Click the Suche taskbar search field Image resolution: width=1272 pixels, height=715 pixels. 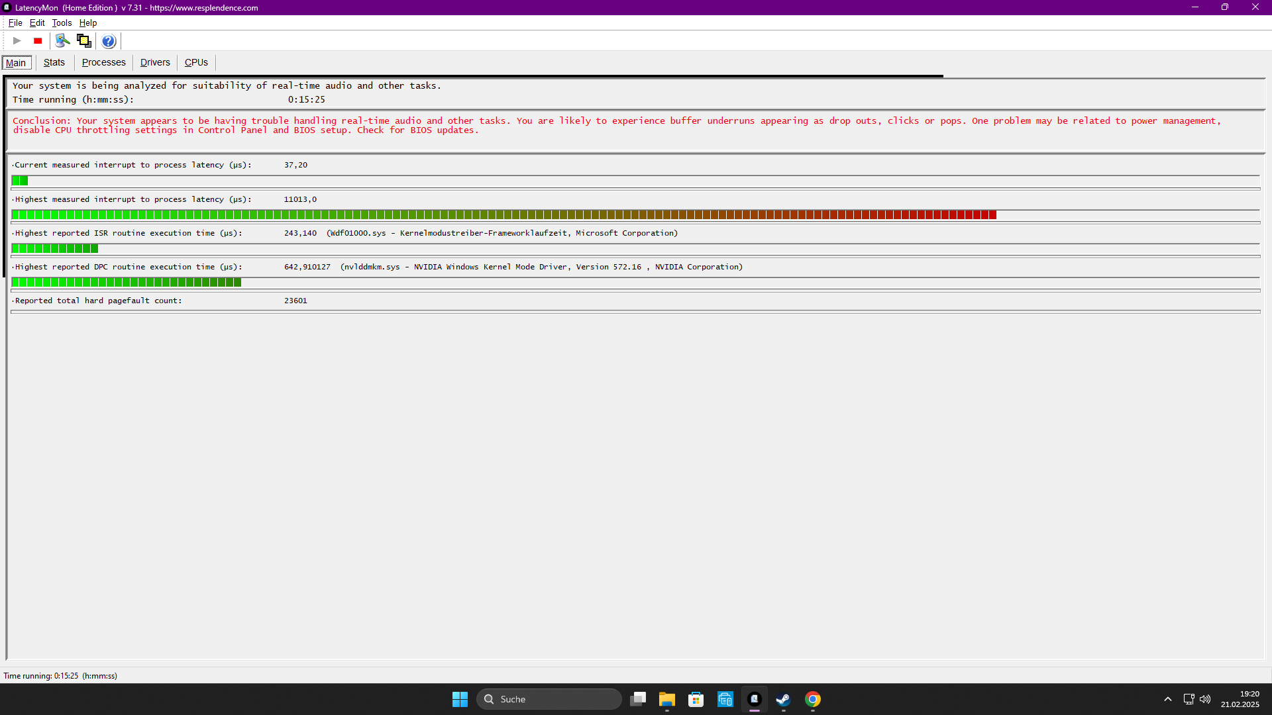point(549,699)
